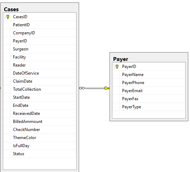Select the DateOfService column row

coord(40,73)
